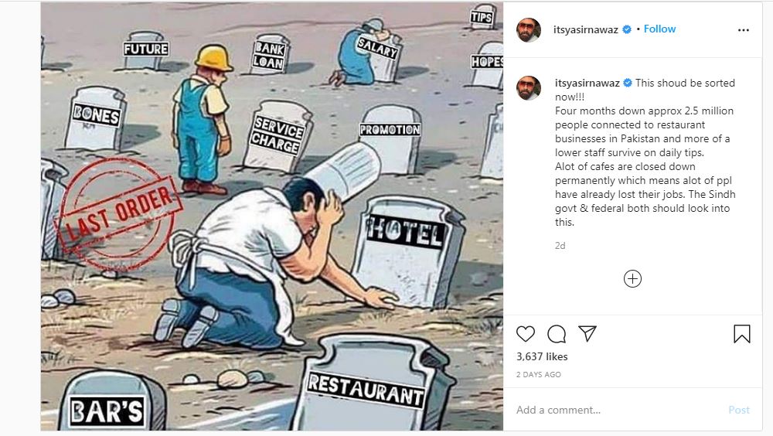Load more comments with plus circle
The image size is (773, 436).
[632, 278]
